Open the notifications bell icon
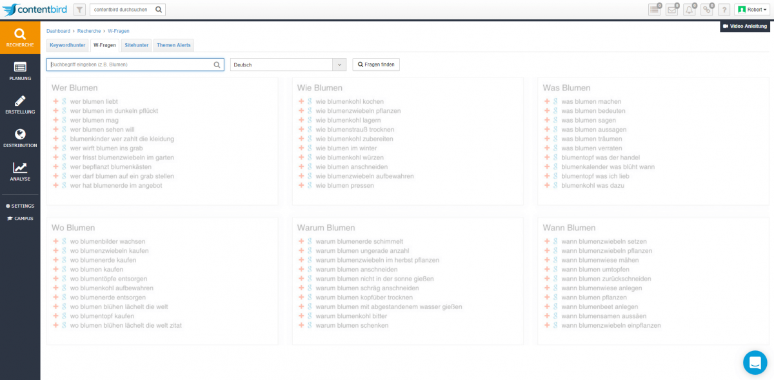Image resolution: width=774 pixels, height=380 pixels. [x=689, y=10]
